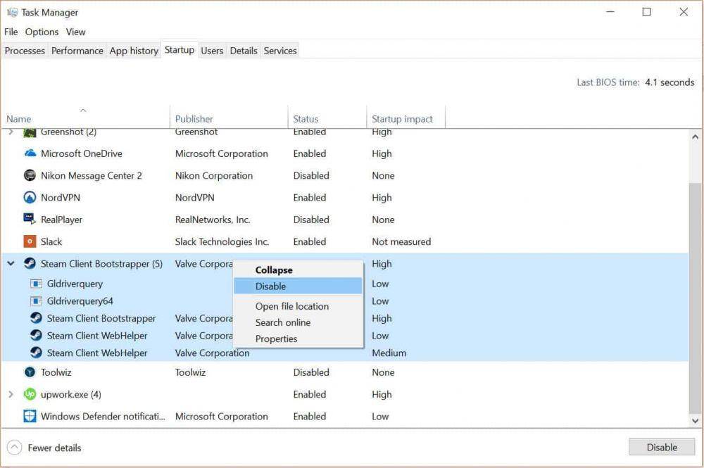Click the Fewer details arrow button
This screenshot has height=468, width=704.
[14, 448]
